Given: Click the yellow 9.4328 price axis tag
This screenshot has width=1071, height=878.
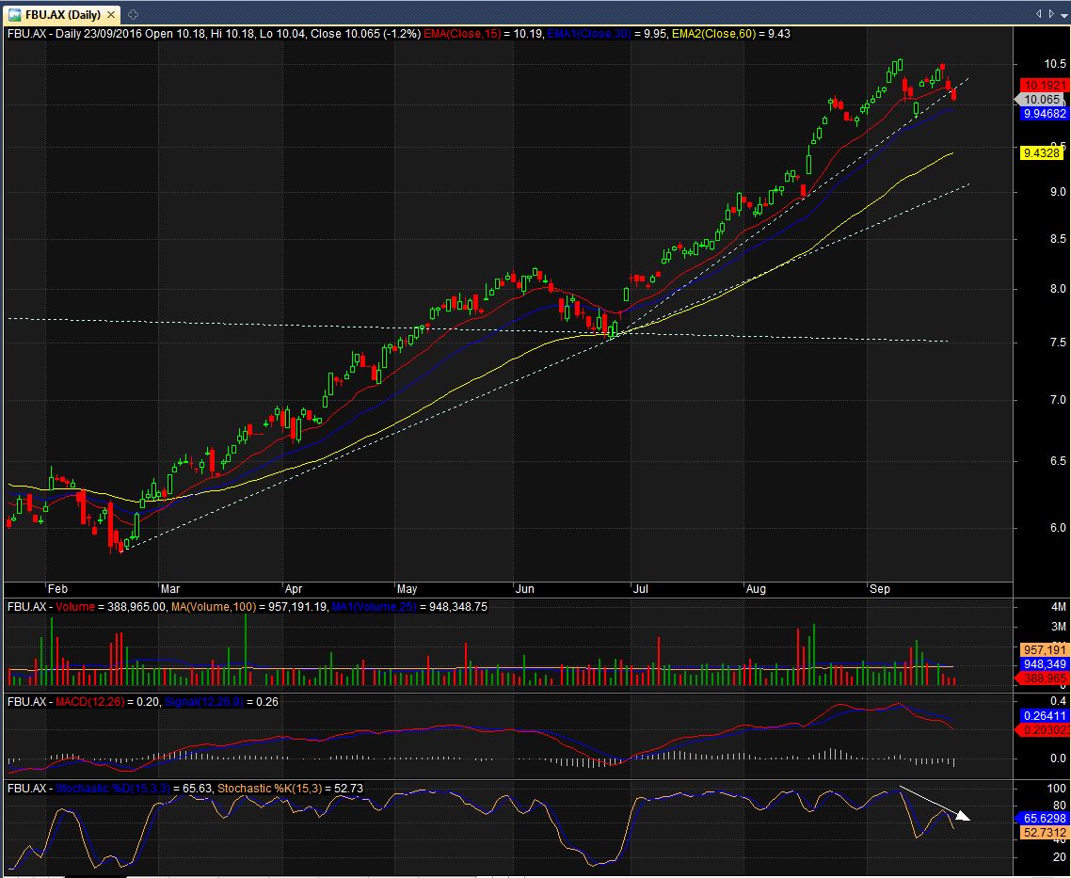Looking at the screenshot, I should 1043,153.
